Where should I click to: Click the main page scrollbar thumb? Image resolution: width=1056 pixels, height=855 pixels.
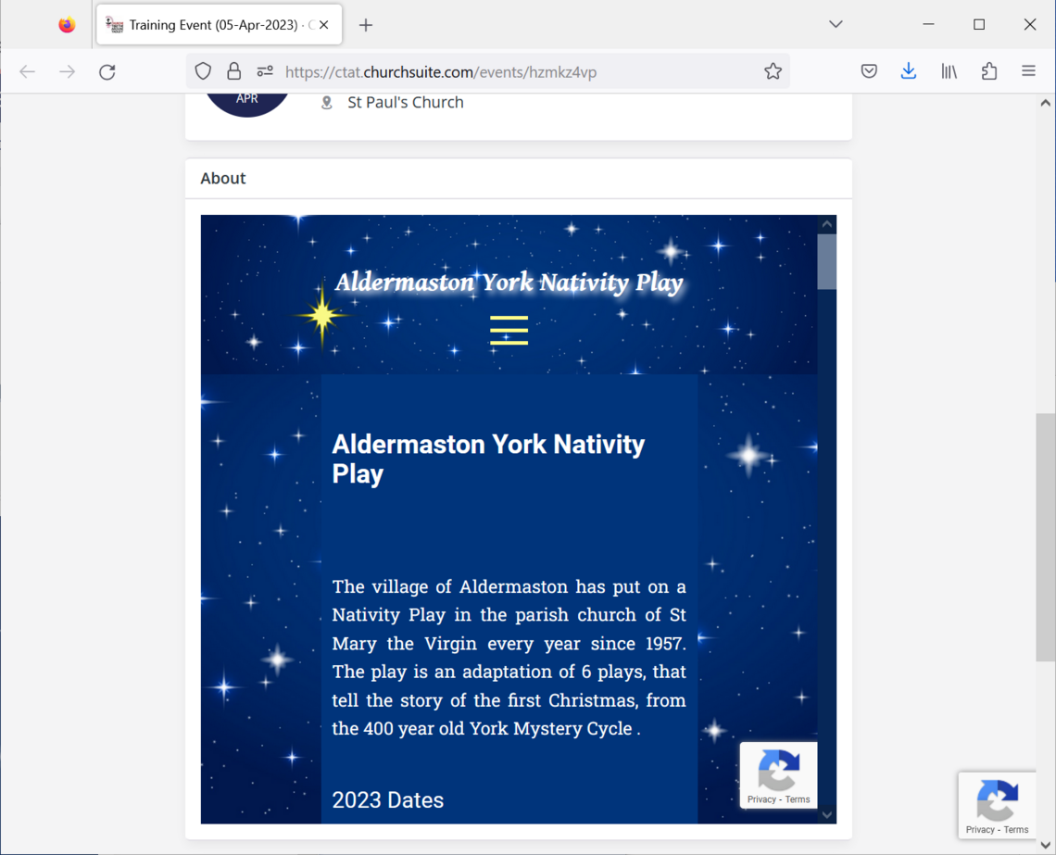tap(1045, 537)
